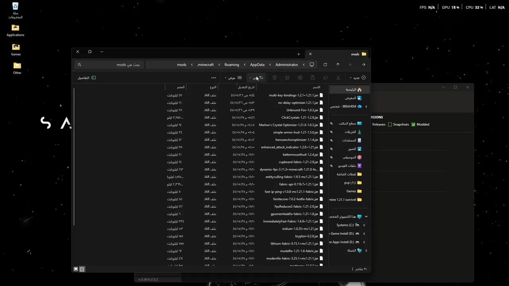Screen dimensions: 509x286
Task: Click mods segment in address breadcrumb
Action: click(182, 65)
